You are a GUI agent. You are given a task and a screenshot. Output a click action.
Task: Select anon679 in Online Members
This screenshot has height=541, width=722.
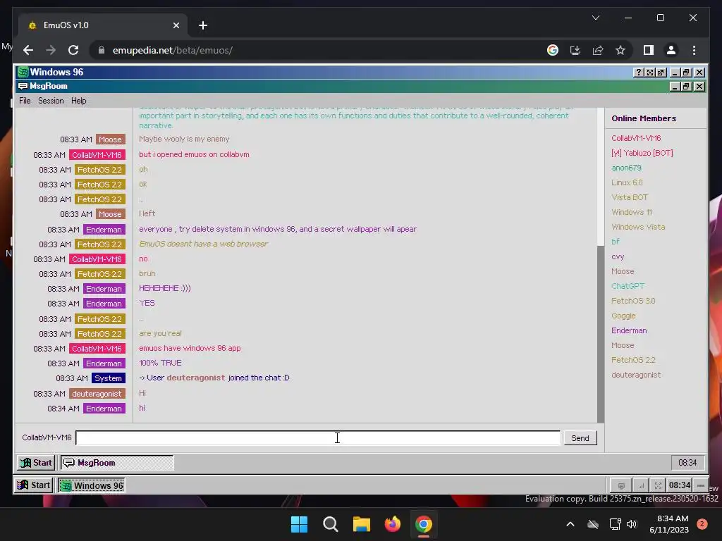click(626, 168)
